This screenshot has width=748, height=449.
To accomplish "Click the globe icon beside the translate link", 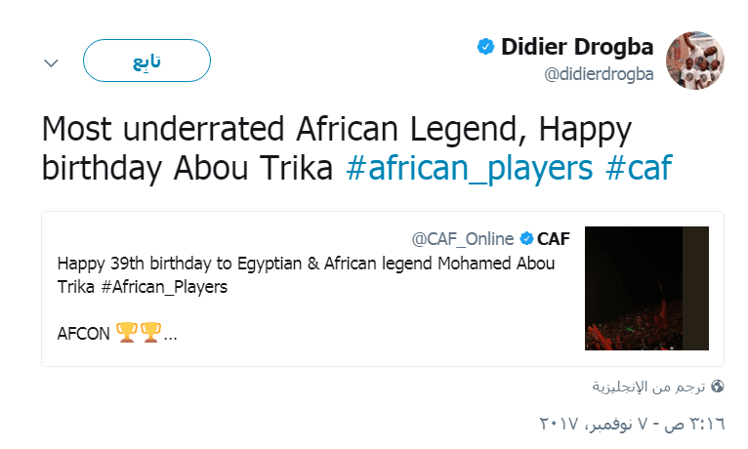I will coord(718,387).
